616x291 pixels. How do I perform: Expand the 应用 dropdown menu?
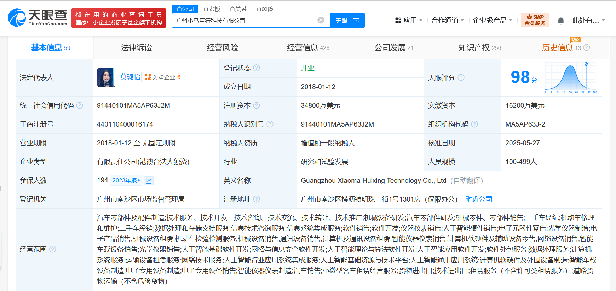click(x=409, y=21)
